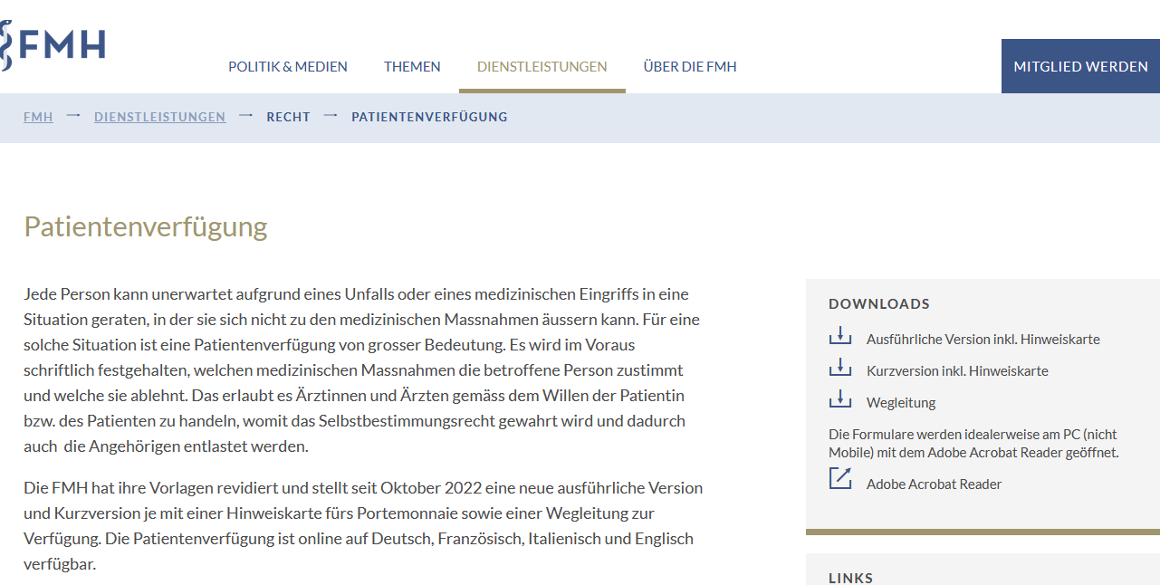Viewport: 1160px width, 585px height.
Task: Download Kurzversion inkl. Hinweiskarte
Action: click(x=957, y=371)
